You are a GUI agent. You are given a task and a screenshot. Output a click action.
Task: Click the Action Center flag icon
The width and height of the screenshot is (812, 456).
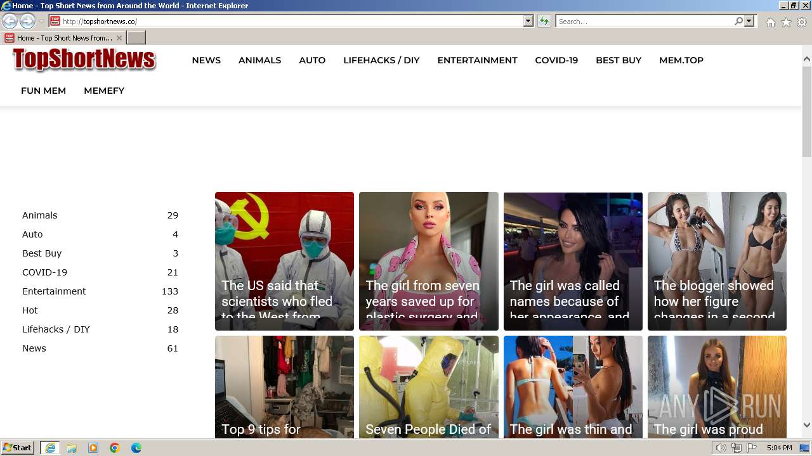click(752, 448)
